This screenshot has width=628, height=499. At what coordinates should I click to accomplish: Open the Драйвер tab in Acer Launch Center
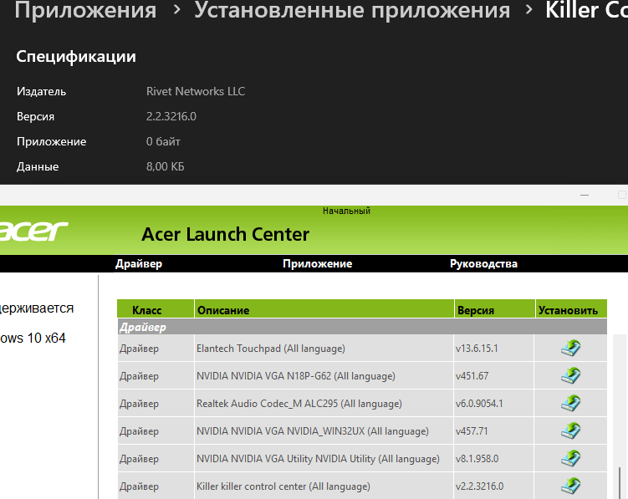tap(139, 263)
